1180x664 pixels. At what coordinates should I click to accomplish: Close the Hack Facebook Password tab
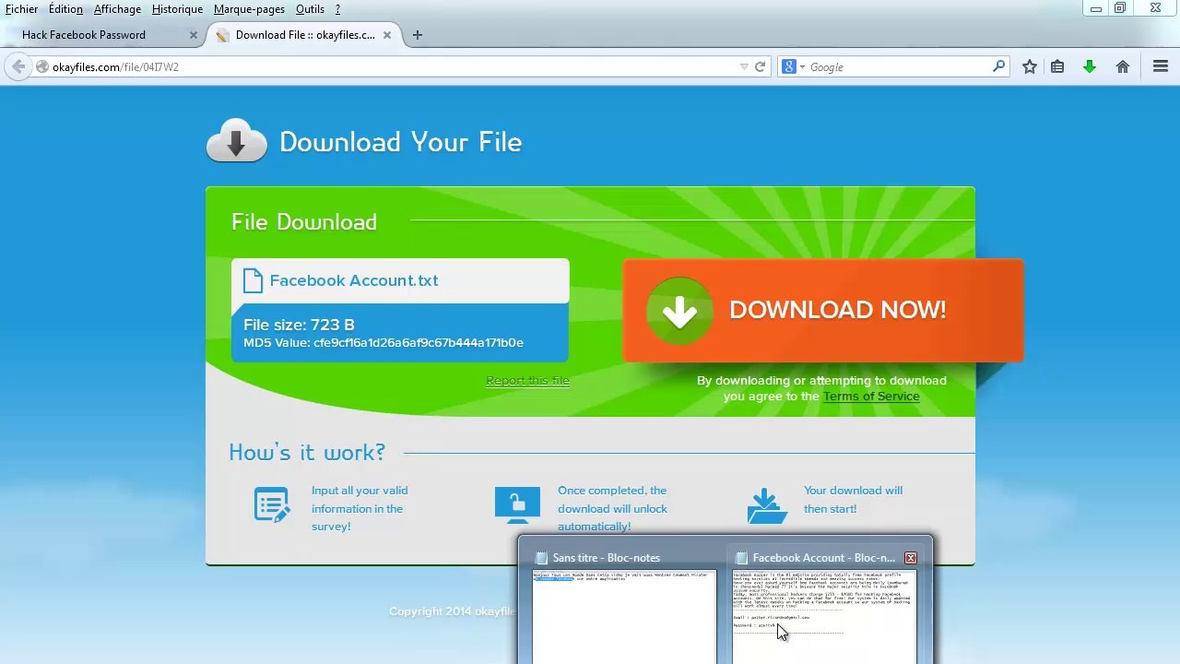pos(194,35)
